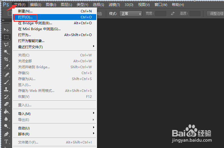Open the 样式 dropdown showing 正常
Viewport: 224px width, 148px height.
coord(131,14)
